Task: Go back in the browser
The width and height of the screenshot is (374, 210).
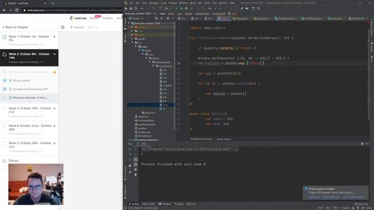Action: point(4,10)
